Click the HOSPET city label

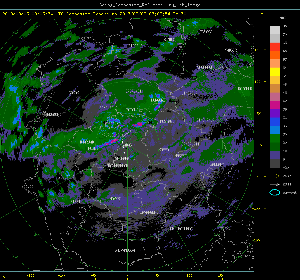coord(181,156)
